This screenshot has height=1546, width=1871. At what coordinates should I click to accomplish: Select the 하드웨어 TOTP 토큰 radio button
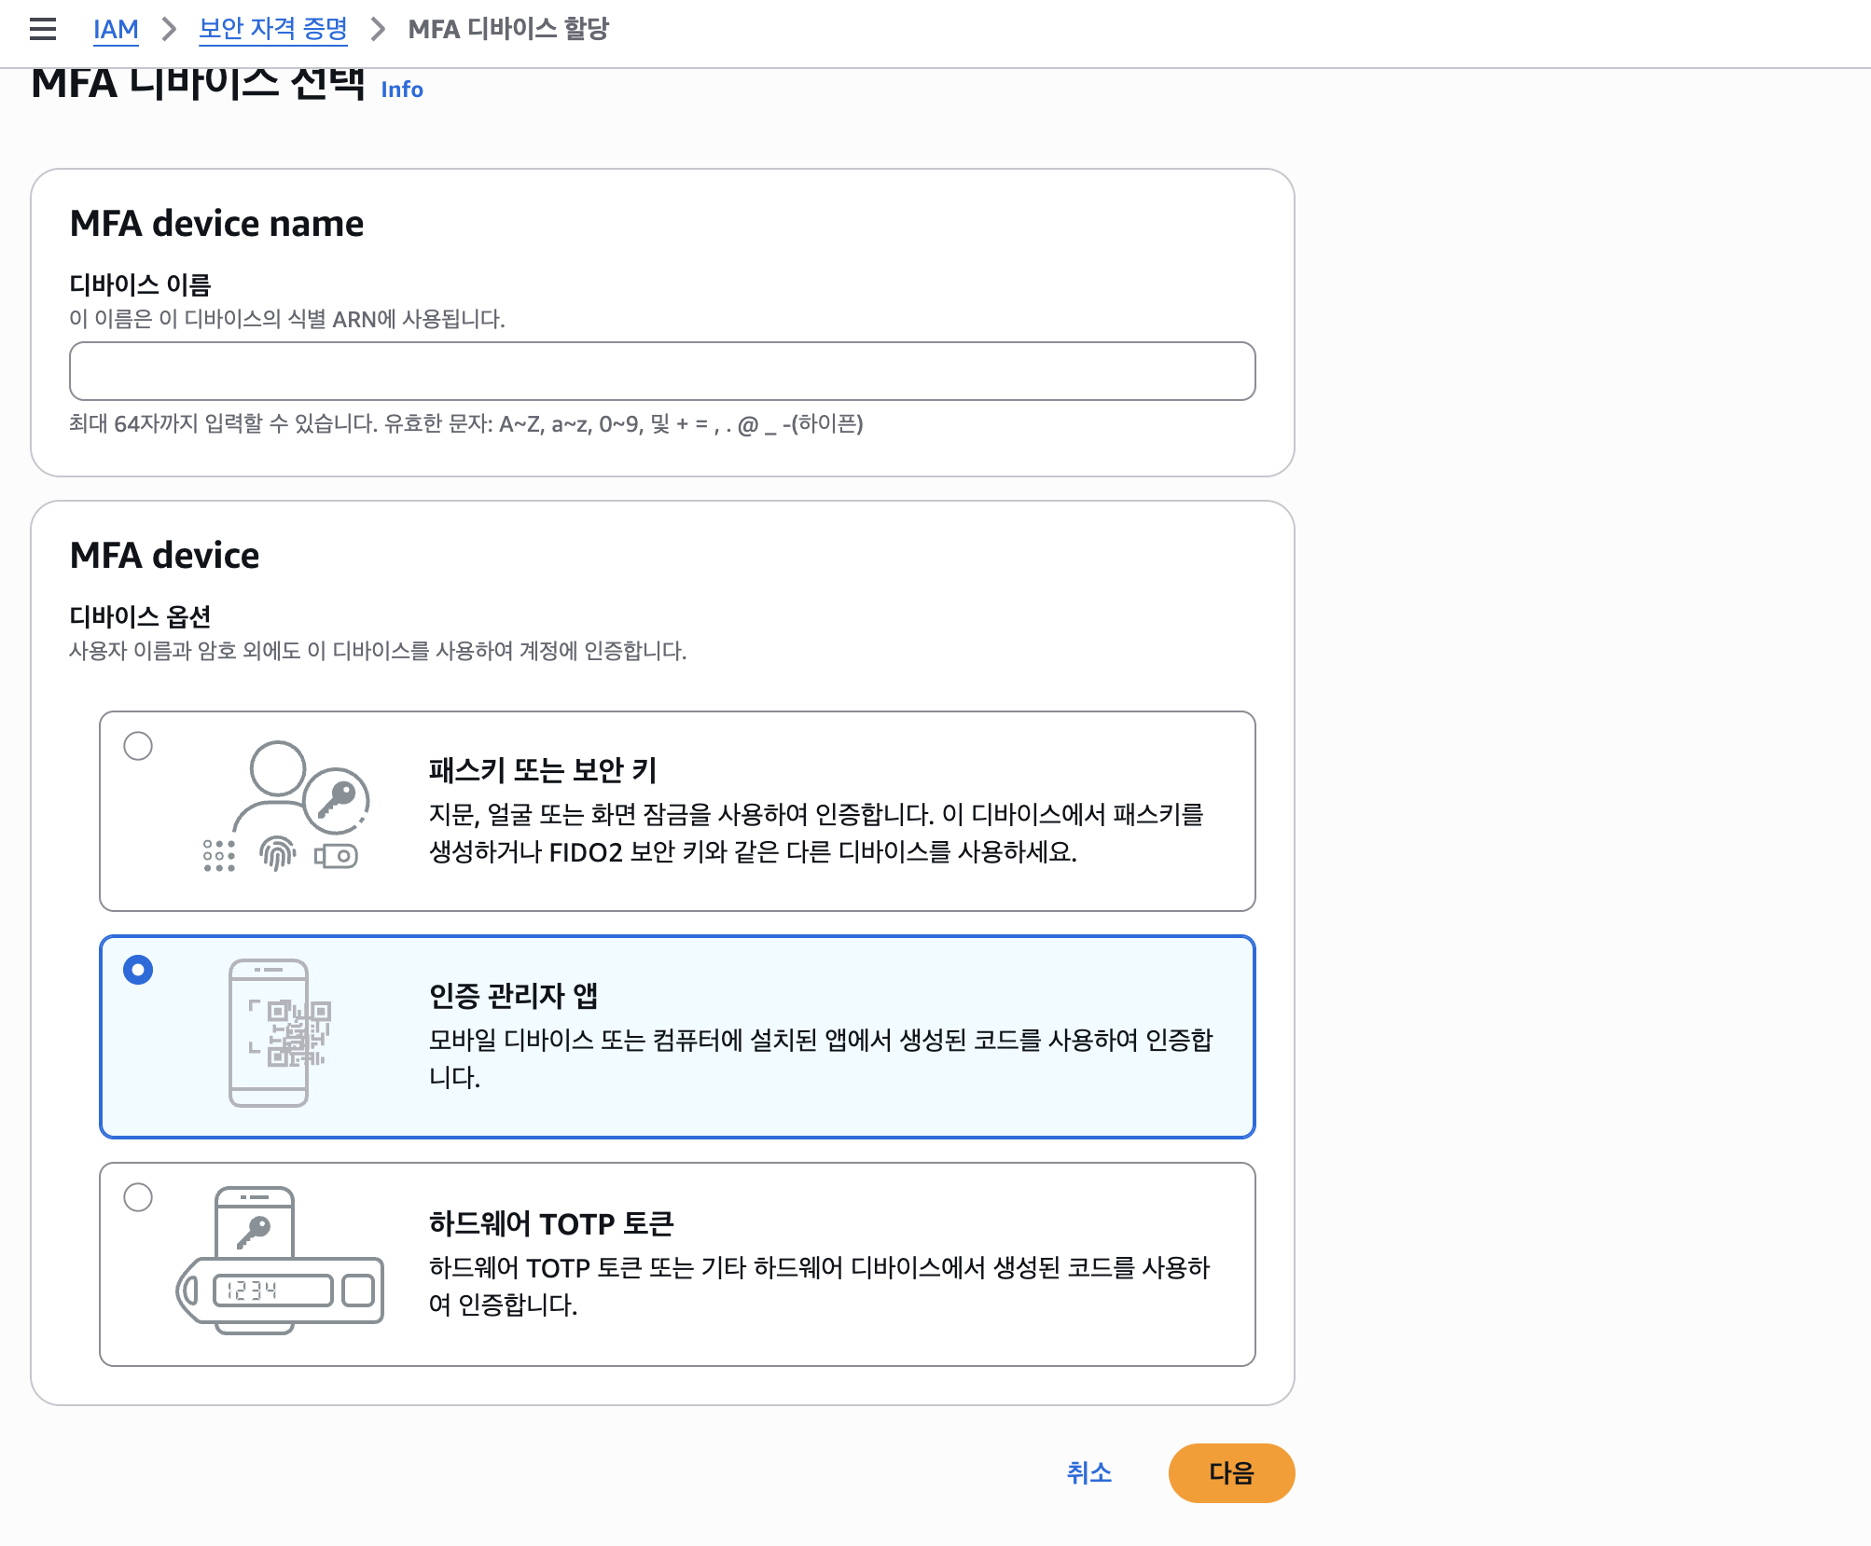138,1197
